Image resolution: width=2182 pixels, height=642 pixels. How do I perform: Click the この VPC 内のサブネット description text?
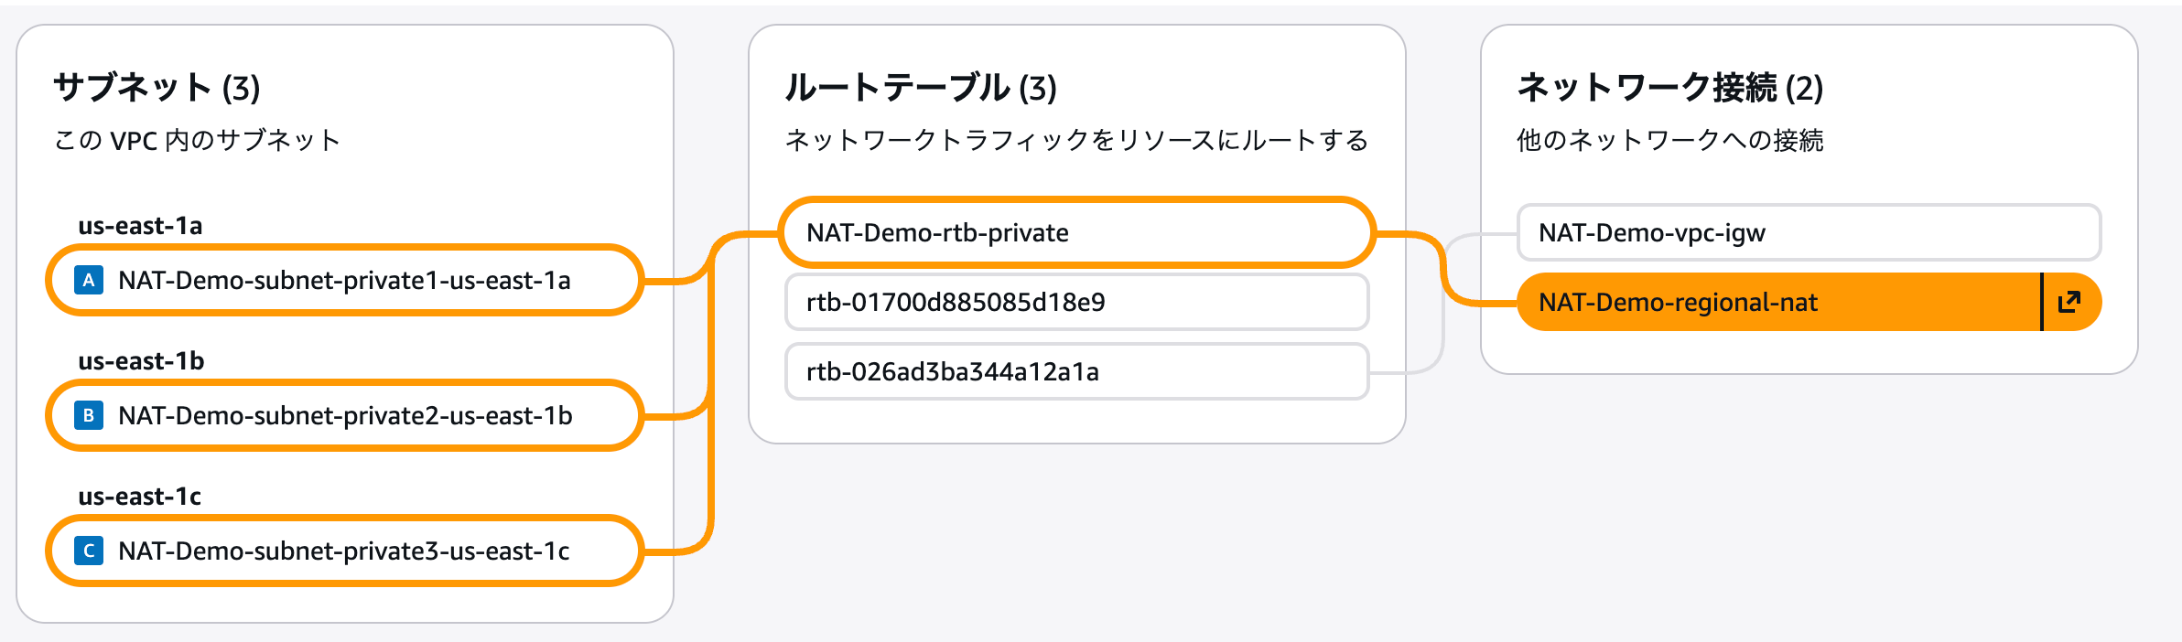coord(197,140)
